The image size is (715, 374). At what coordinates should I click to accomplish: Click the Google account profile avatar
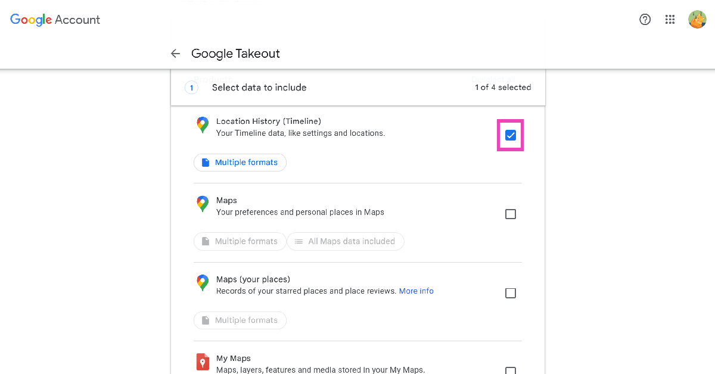coord(697,20)
